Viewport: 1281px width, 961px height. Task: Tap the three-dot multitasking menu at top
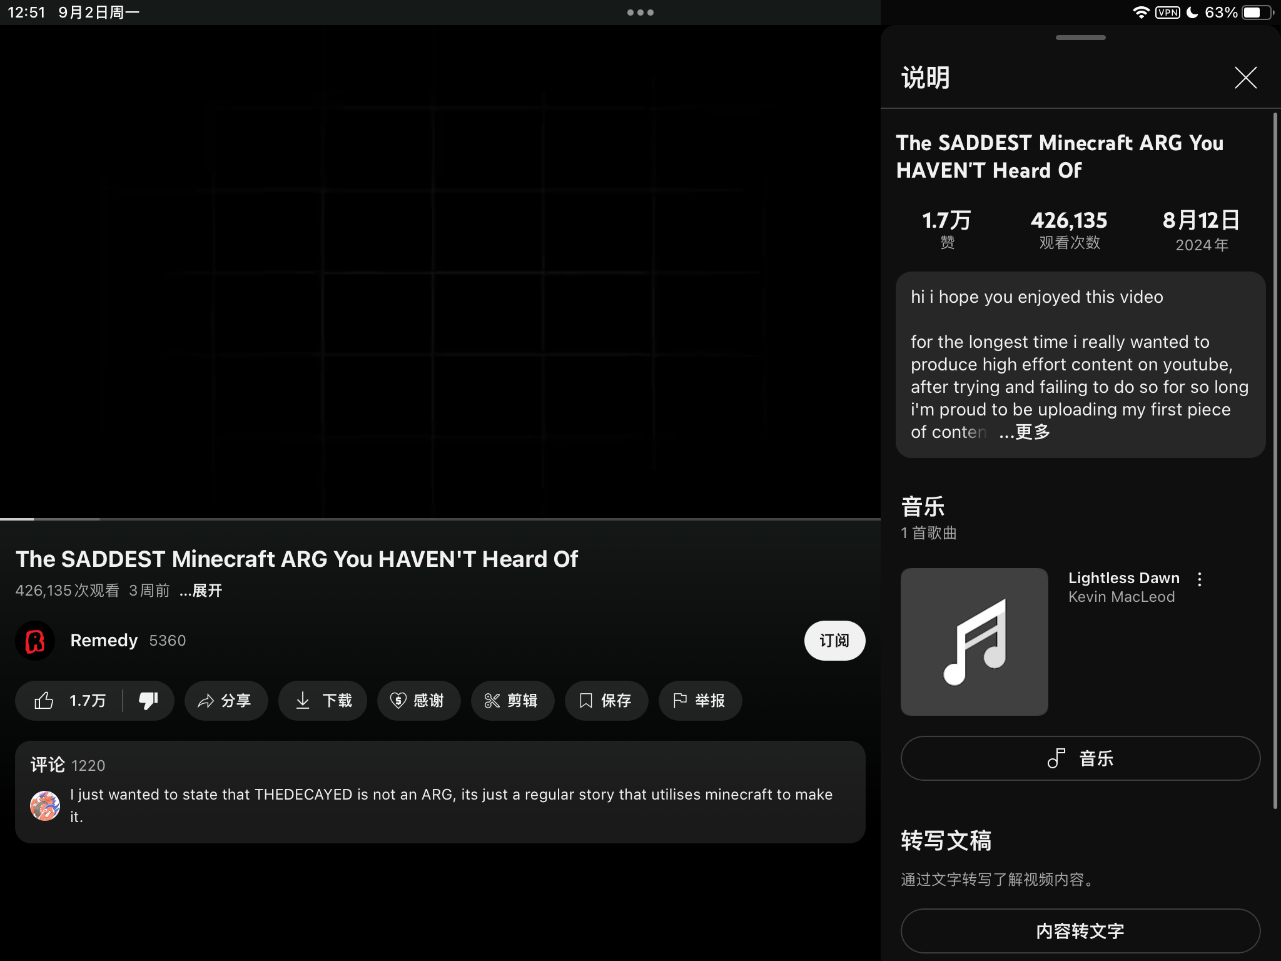(640, 13)
